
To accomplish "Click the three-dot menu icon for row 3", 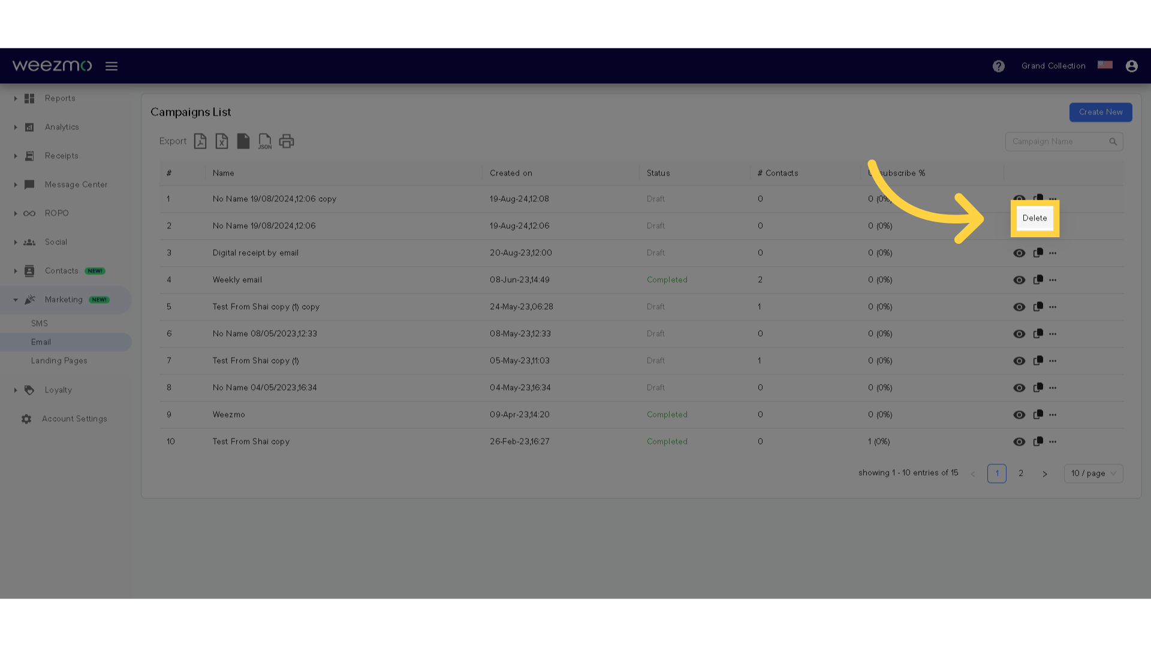I will 1053,253.
